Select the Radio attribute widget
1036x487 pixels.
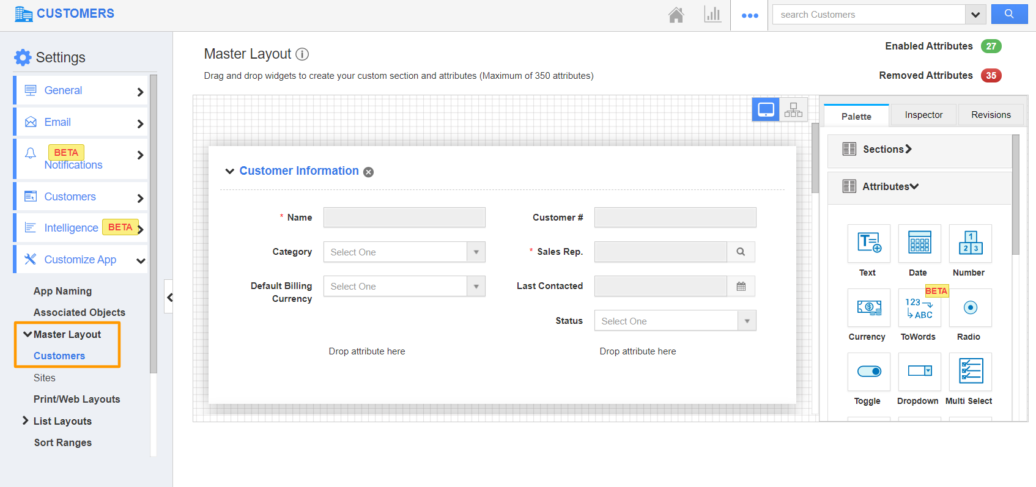pyautogui.click(x=970, y=307)
